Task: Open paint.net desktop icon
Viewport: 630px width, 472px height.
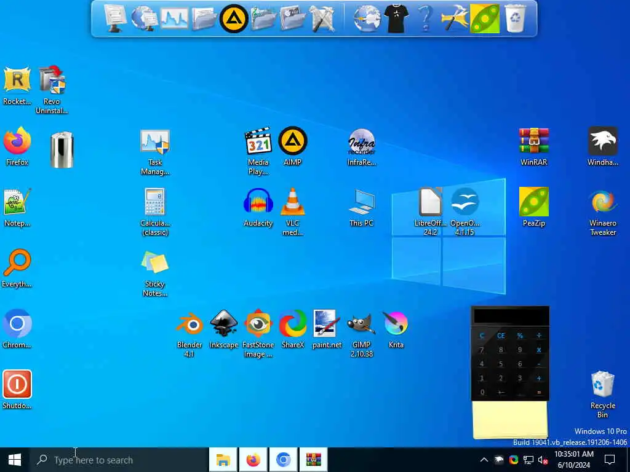Action: (x=327, y=329)
